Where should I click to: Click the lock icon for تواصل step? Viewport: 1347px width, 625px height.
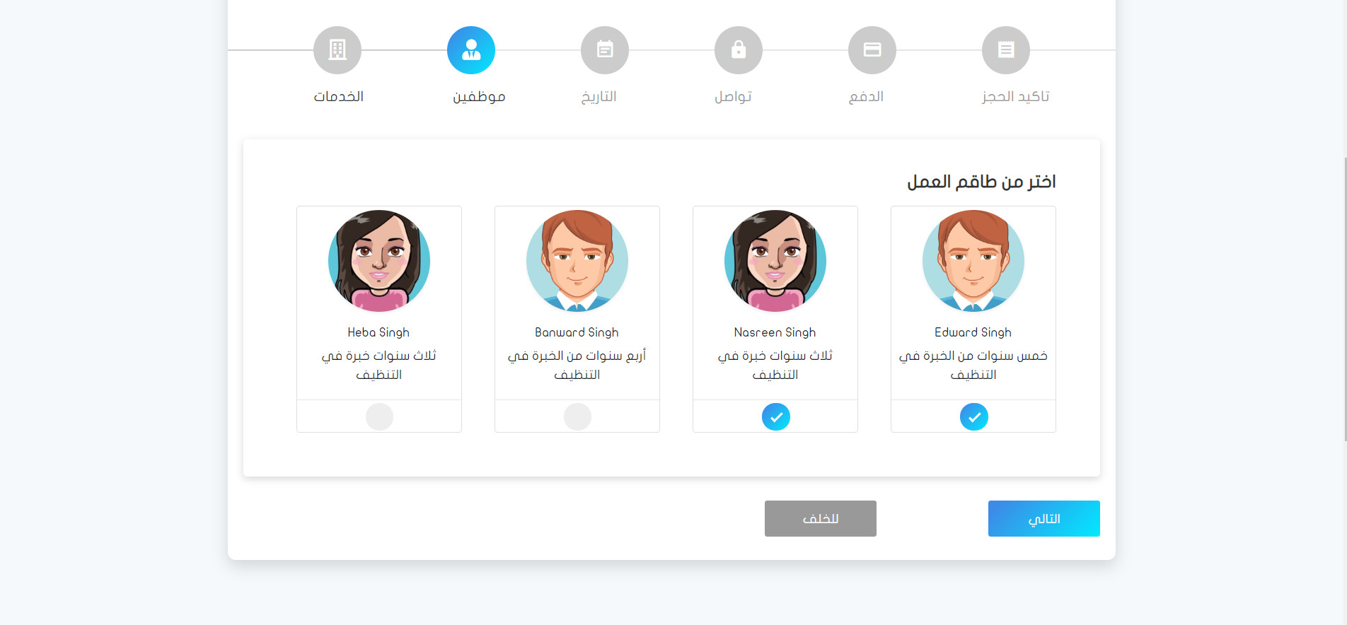(x=739, y=50)
